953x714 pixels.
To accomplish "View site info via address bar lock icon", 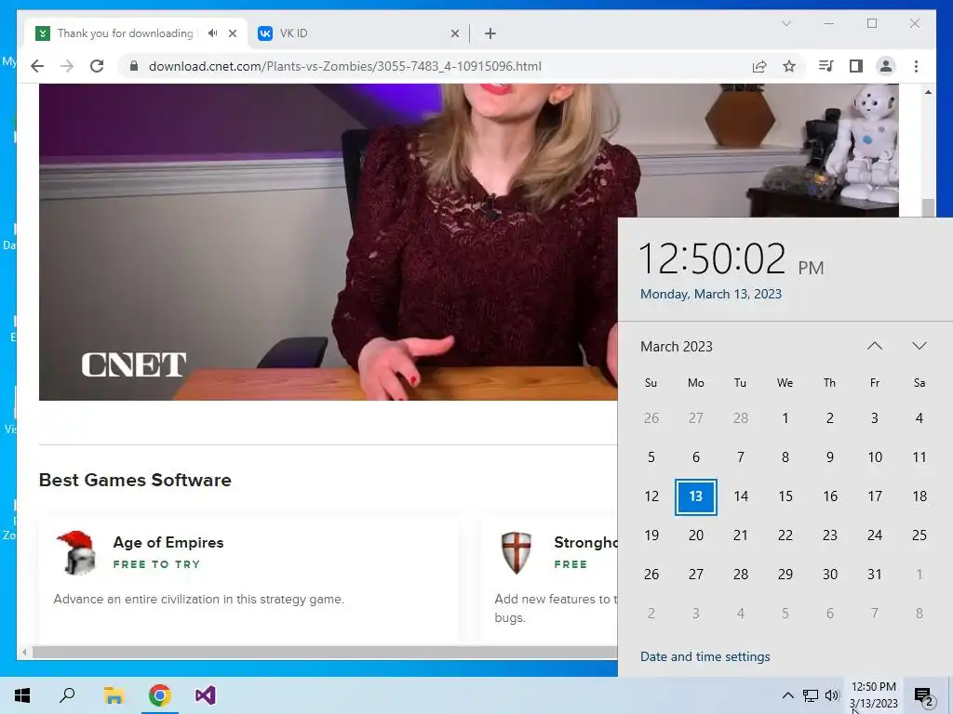I will [x=134, y=66].
